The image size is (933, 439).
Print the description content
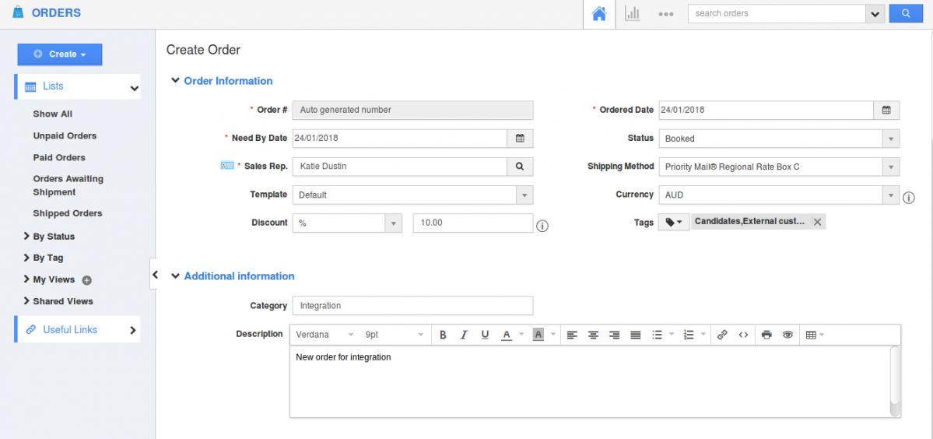tap(766, 335)
